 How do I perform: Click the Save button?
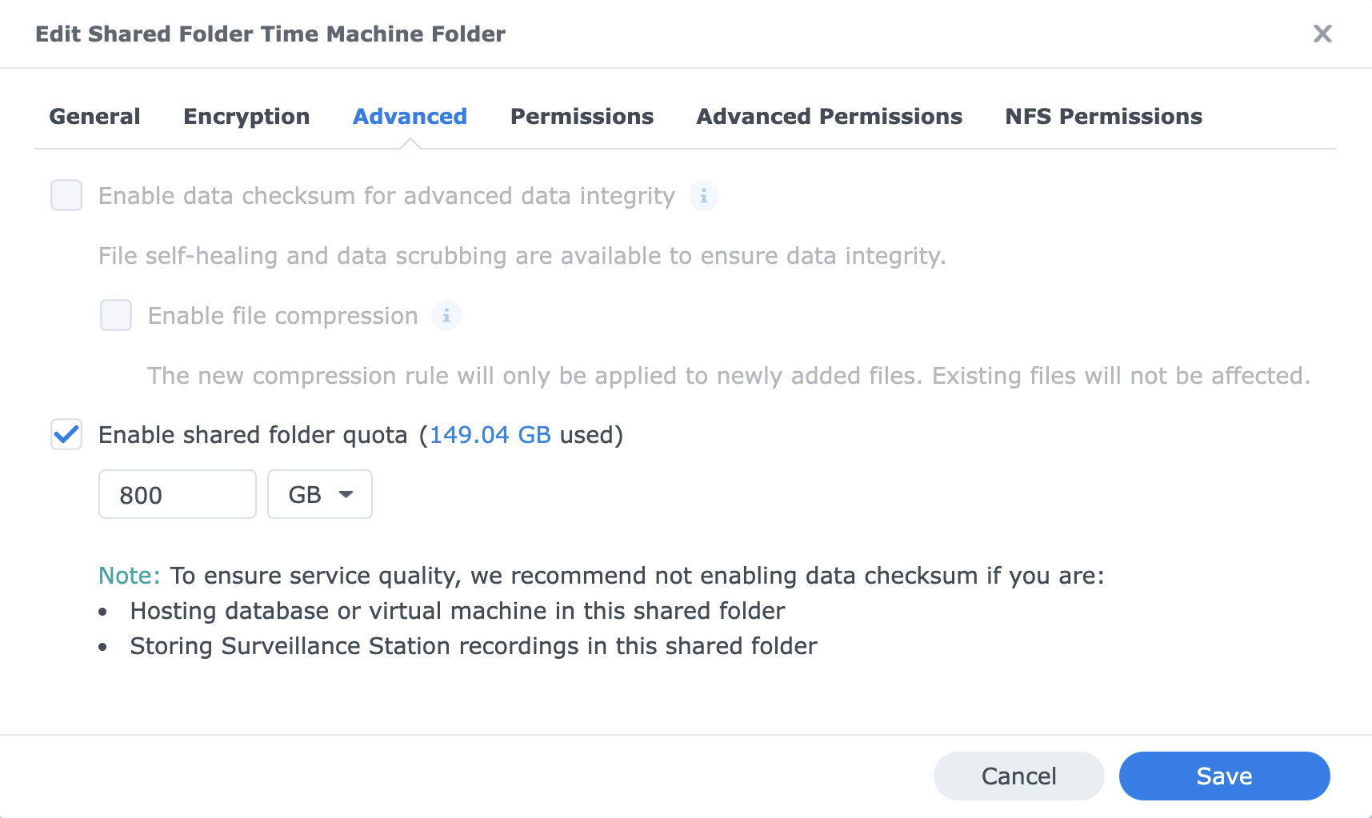1224,776
